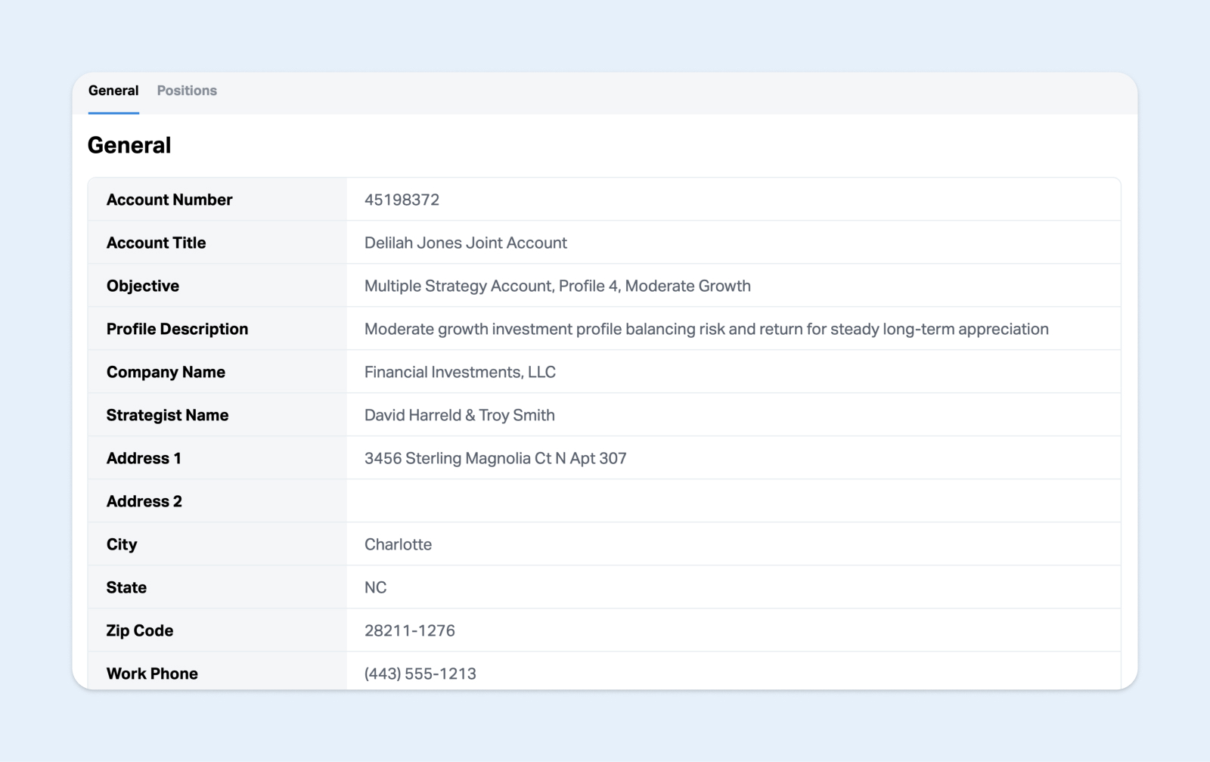Image resolution: width=1210 pixels, height=762 pixels.
Task: Select the General tab
Action: [x=113, y=91]
